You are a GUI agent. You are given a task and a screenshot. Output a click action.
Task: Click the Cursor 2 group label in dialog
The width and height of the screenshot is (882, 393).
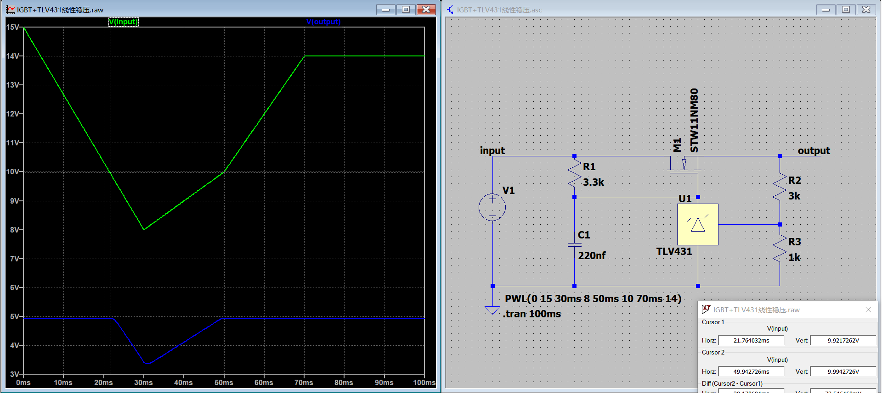click(713, 352)
